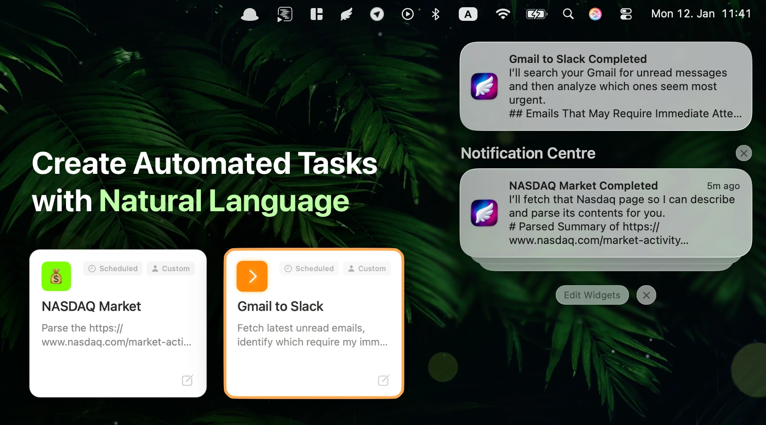Image resolution: width=766 pixels, height=425 pixels.
Task: Click the clock icon on NASDAQ Scheduled badge
Action: click(x=91, y=268)
